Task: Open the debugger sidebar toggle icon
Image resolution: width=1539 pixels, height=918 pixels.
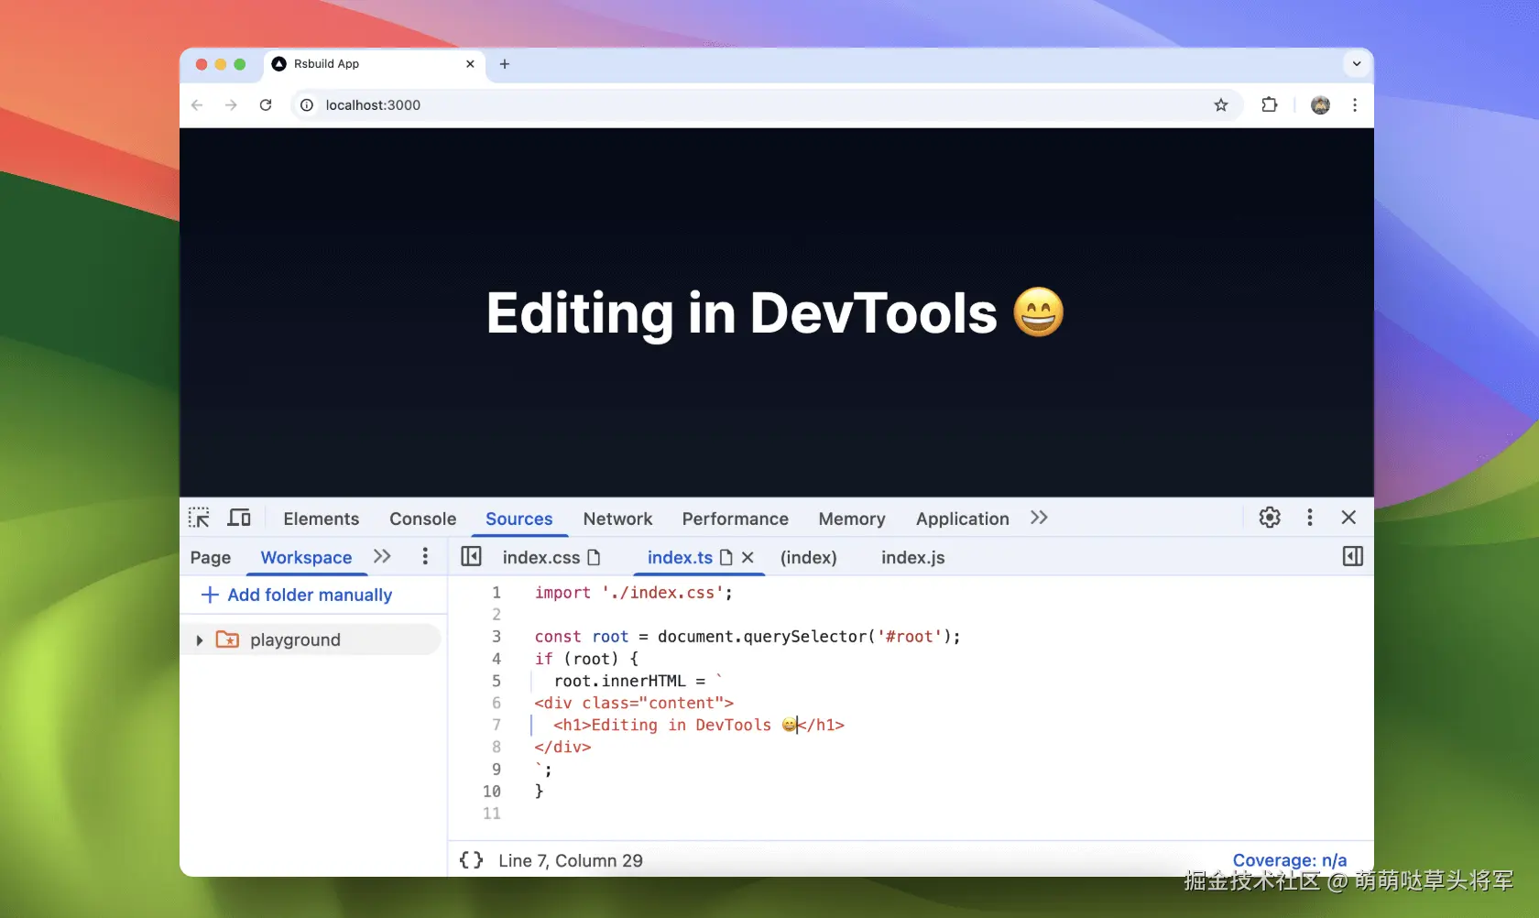Action: coord(1352,556)
